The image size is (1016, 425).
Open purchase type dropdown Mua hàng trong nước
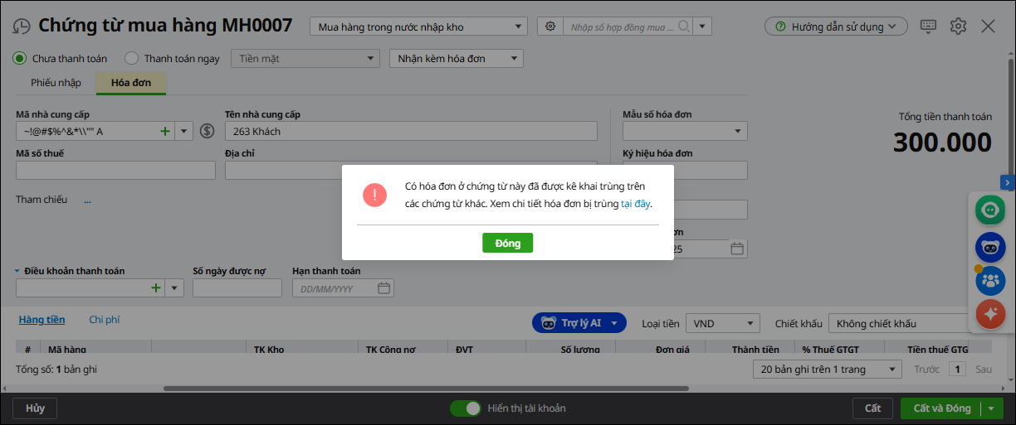[x=418, y=27]
